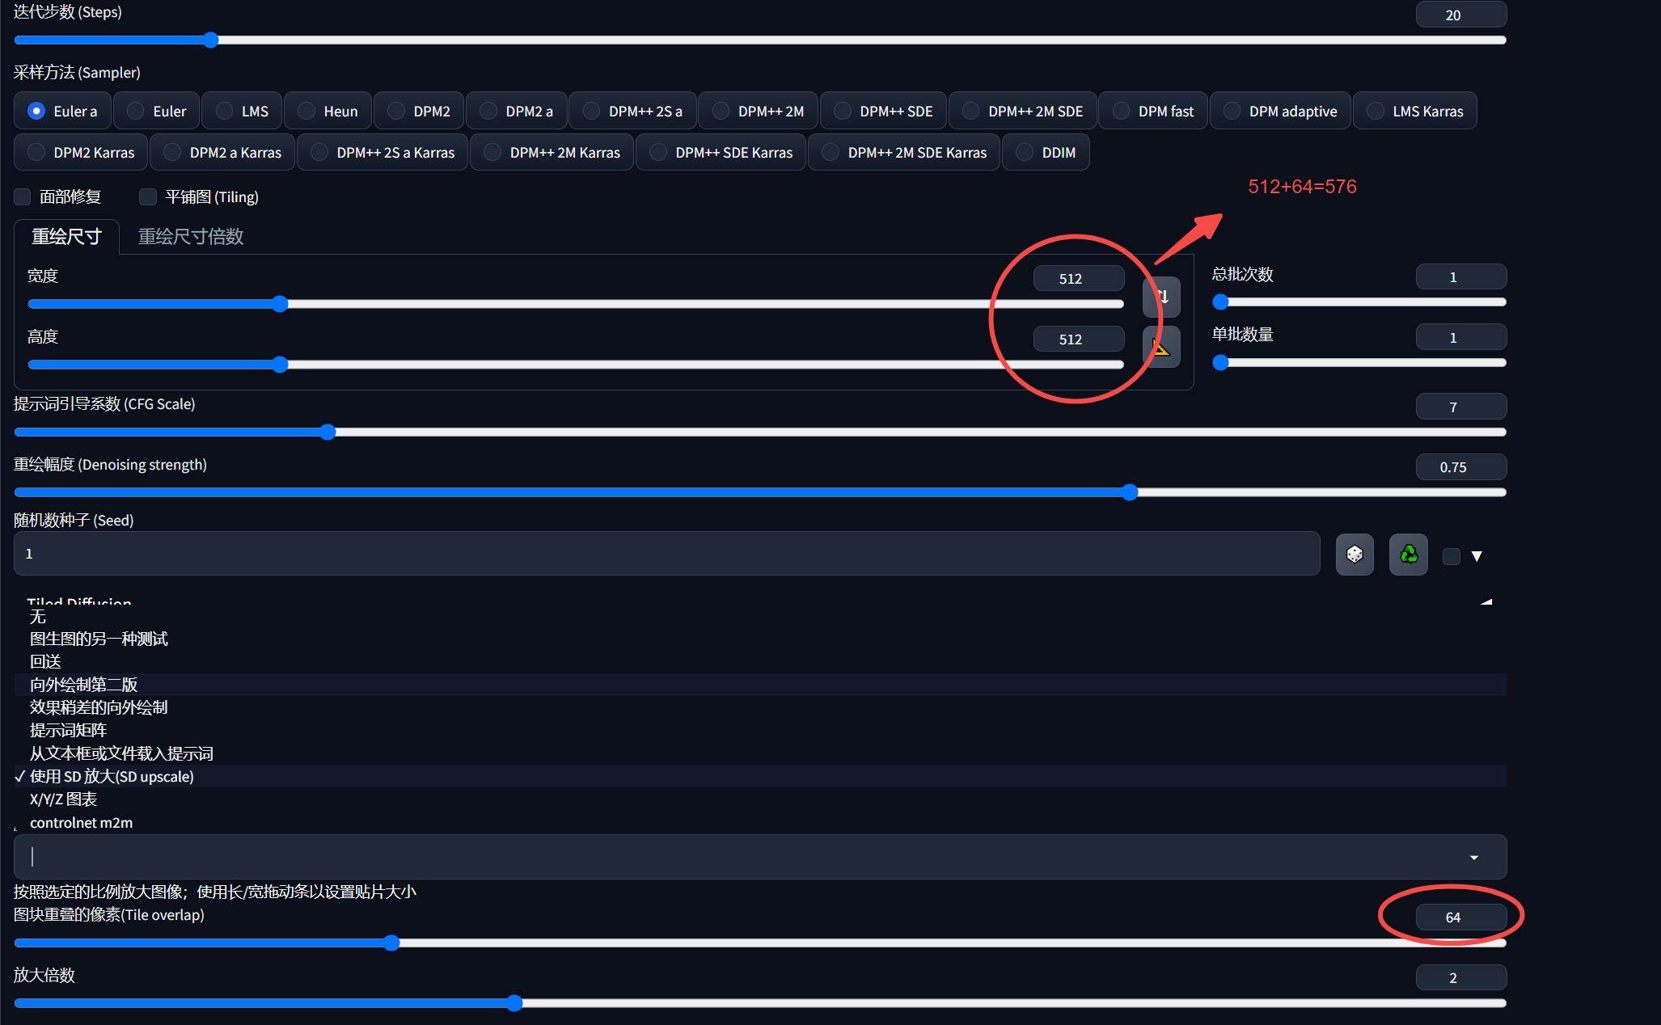Toggle the 平铺图 (Tiling) checkbox

click(x=148, y=196)
